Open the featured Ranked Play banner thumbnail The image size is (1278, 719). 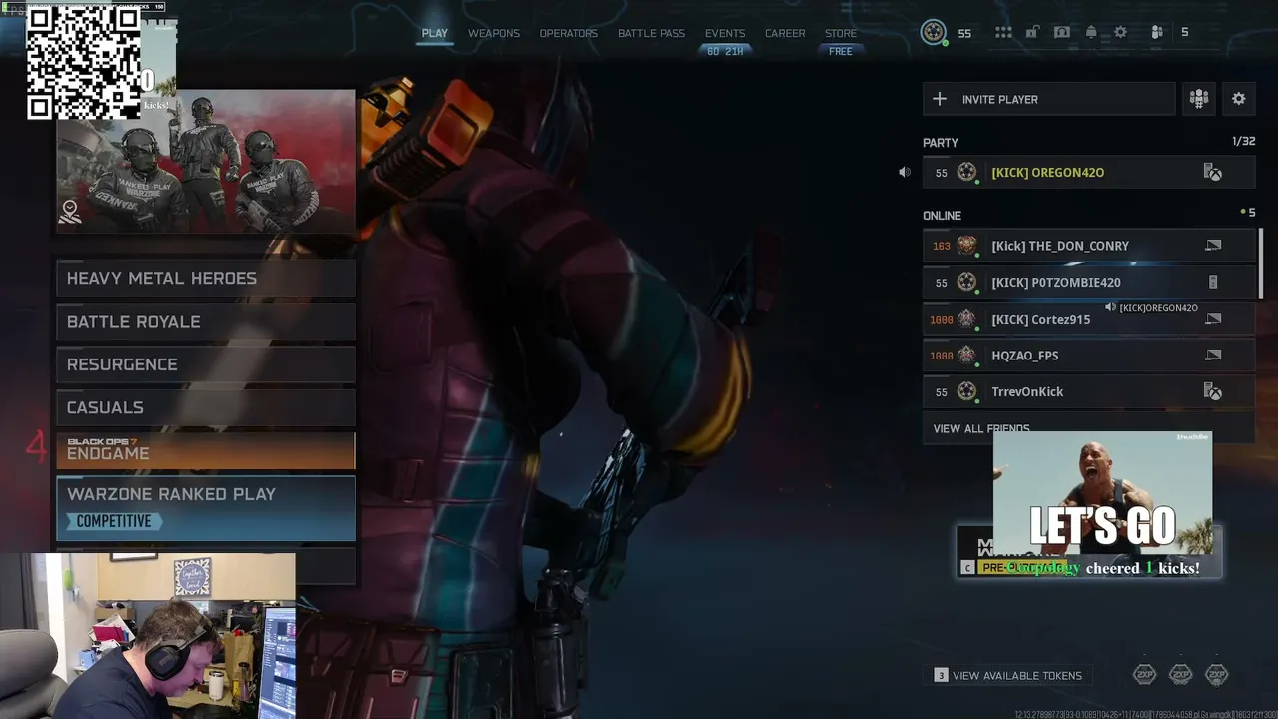[x=206, y=162]
